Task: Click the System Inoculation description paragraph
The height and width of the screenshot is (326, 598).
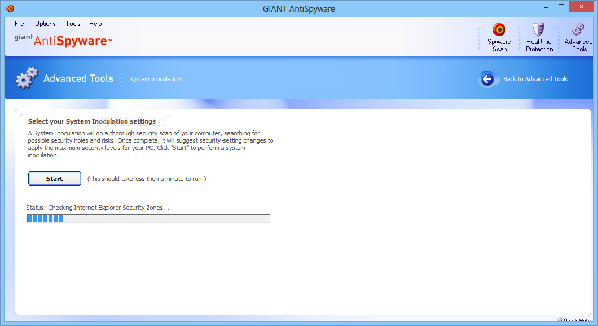Action: click(151, 144)
